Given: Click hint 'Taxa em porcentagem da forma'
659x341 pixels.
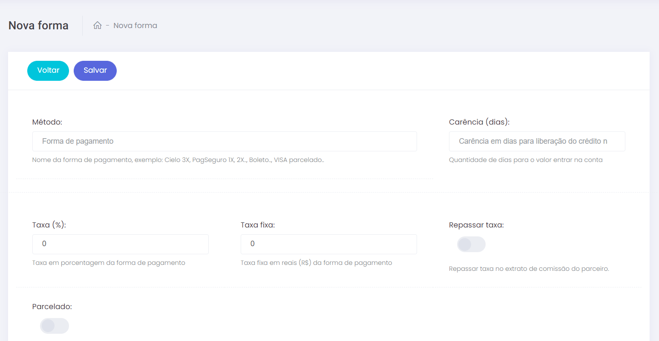Looking at the screenshot, I should click(x=109, y=263).
